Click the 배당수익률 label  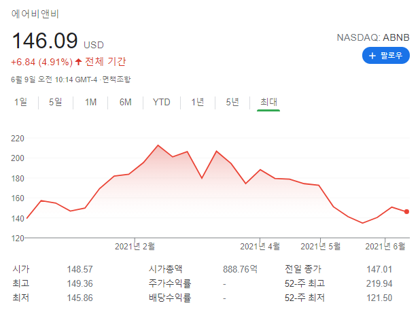click(170, 298)
